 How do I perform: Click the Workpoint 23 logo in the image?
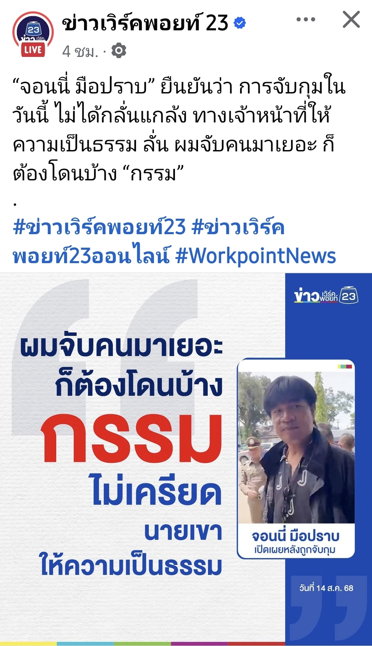pos(326,296)
